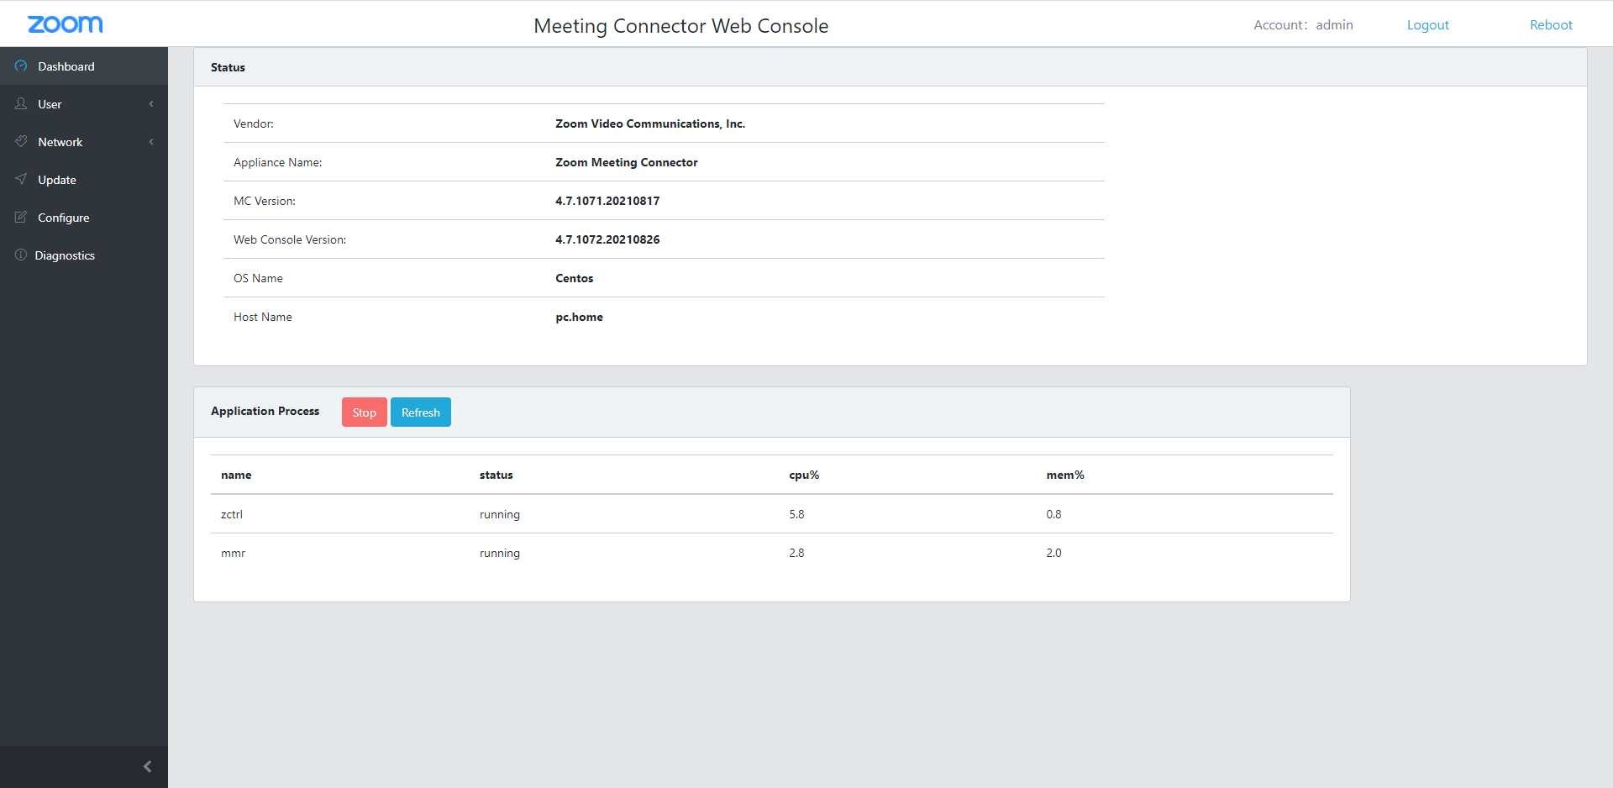Expand the Network submenu arrow
Viewport: 1613px width, 788px height.
pyautogui.click(x=151, y=142)
